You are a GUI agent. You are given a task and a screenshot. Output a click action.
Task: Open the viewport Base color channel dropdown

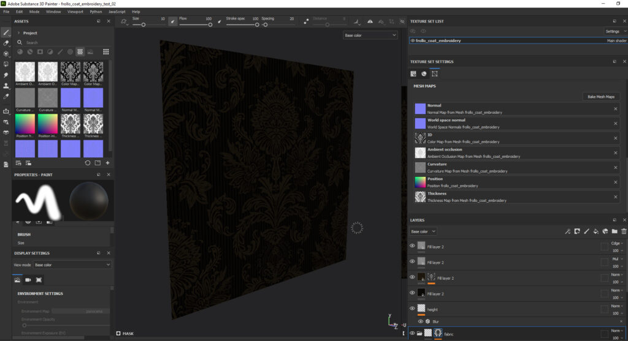370,36
